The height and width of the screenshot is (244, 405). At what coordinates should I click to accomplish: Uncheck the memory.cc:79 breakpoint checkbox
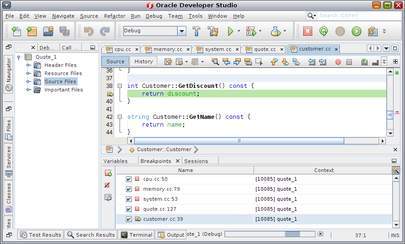pos(129,189)
